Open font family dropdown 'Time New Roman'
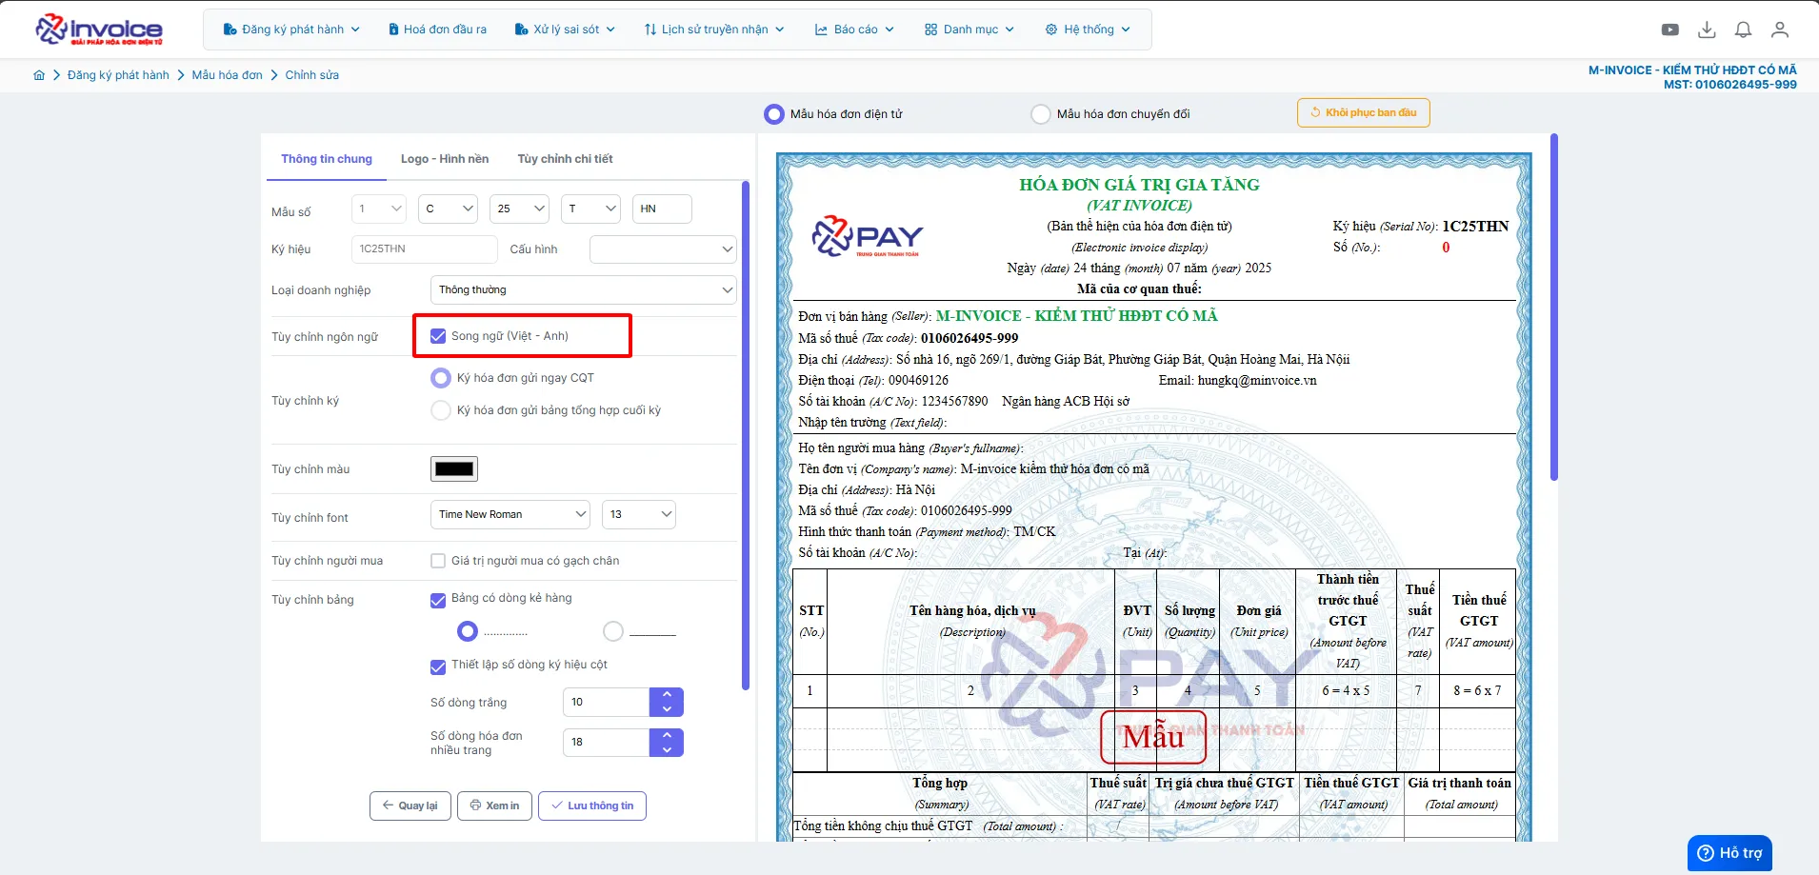This screenshot has height=875, width=1819. [510, 514]
